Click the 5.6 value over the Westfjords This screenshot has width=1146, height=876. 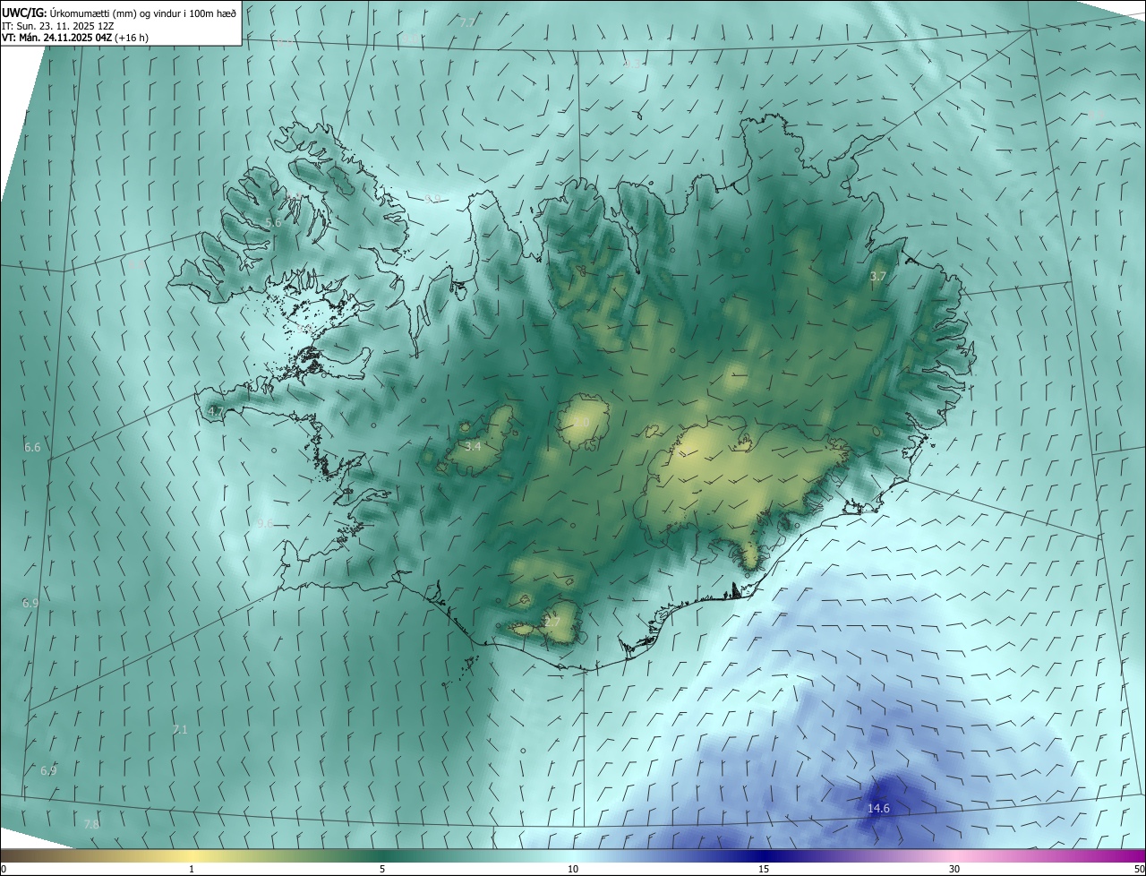point(274,222)
